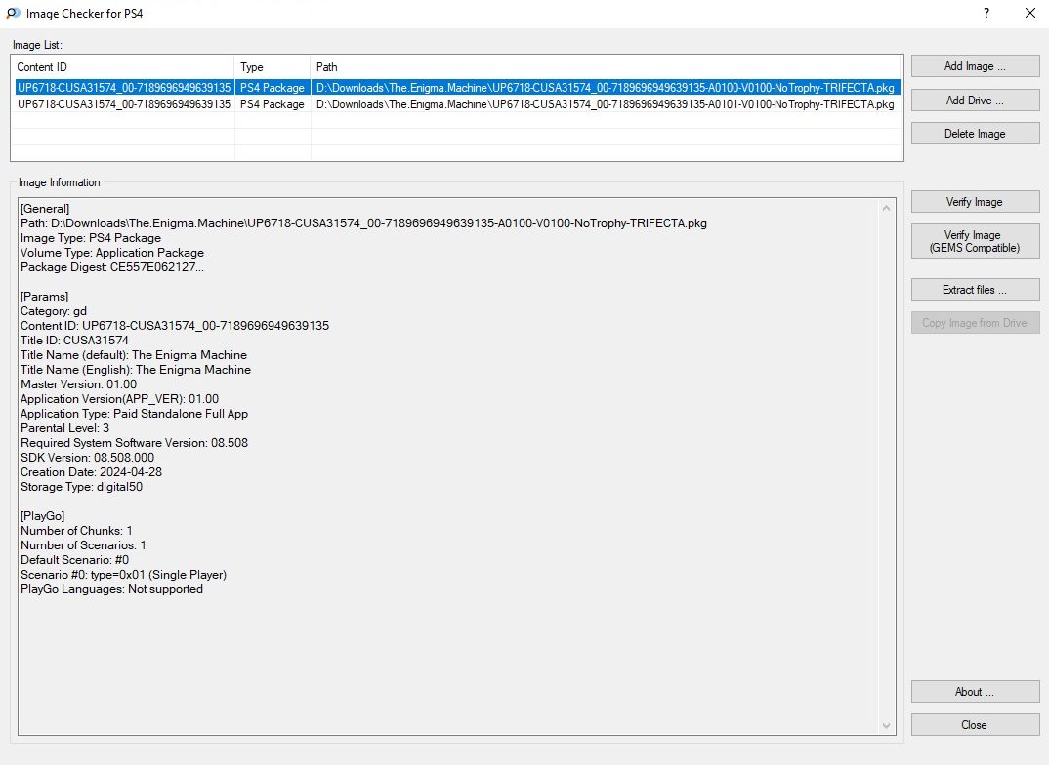Click the Image Type: PS4 Package line

coord(91,238)
